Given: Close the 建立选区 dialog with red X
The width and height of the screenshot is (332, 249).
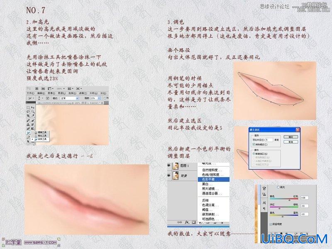Looking at the screenshot, I should pos(298,130).
